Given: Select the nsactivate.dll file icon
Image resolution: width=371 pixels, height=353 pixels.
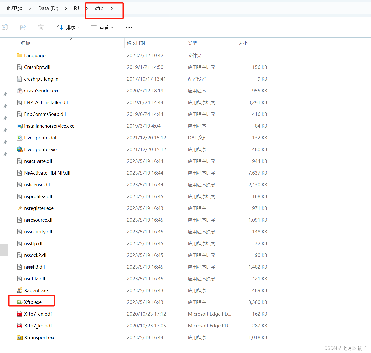Looking at the screenshot, I should tap(19, 161).
